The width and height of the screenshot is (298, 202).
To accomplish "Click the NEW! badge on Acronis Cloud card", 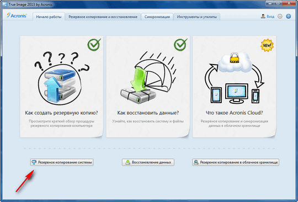I will (267, 45).
